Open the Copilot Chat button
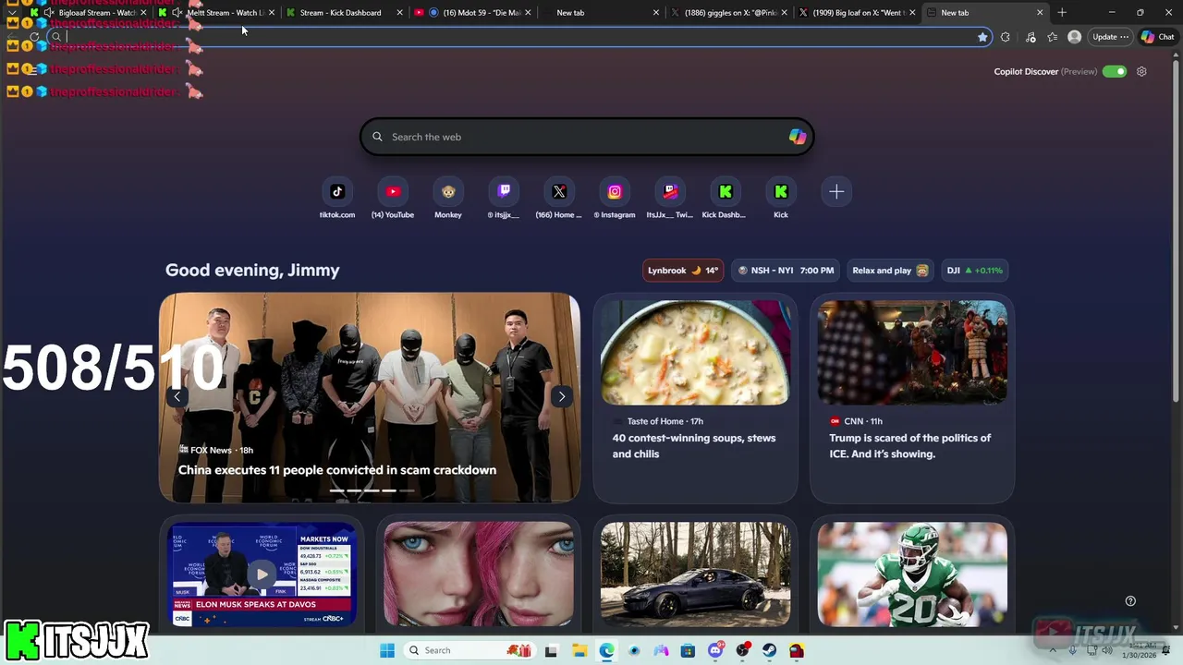Viewport: 1183px width, 665px height. (1157, 37)
